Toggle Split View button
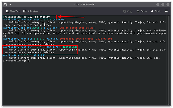The height and width of the screenshot is (108, 173). point(31,11)
